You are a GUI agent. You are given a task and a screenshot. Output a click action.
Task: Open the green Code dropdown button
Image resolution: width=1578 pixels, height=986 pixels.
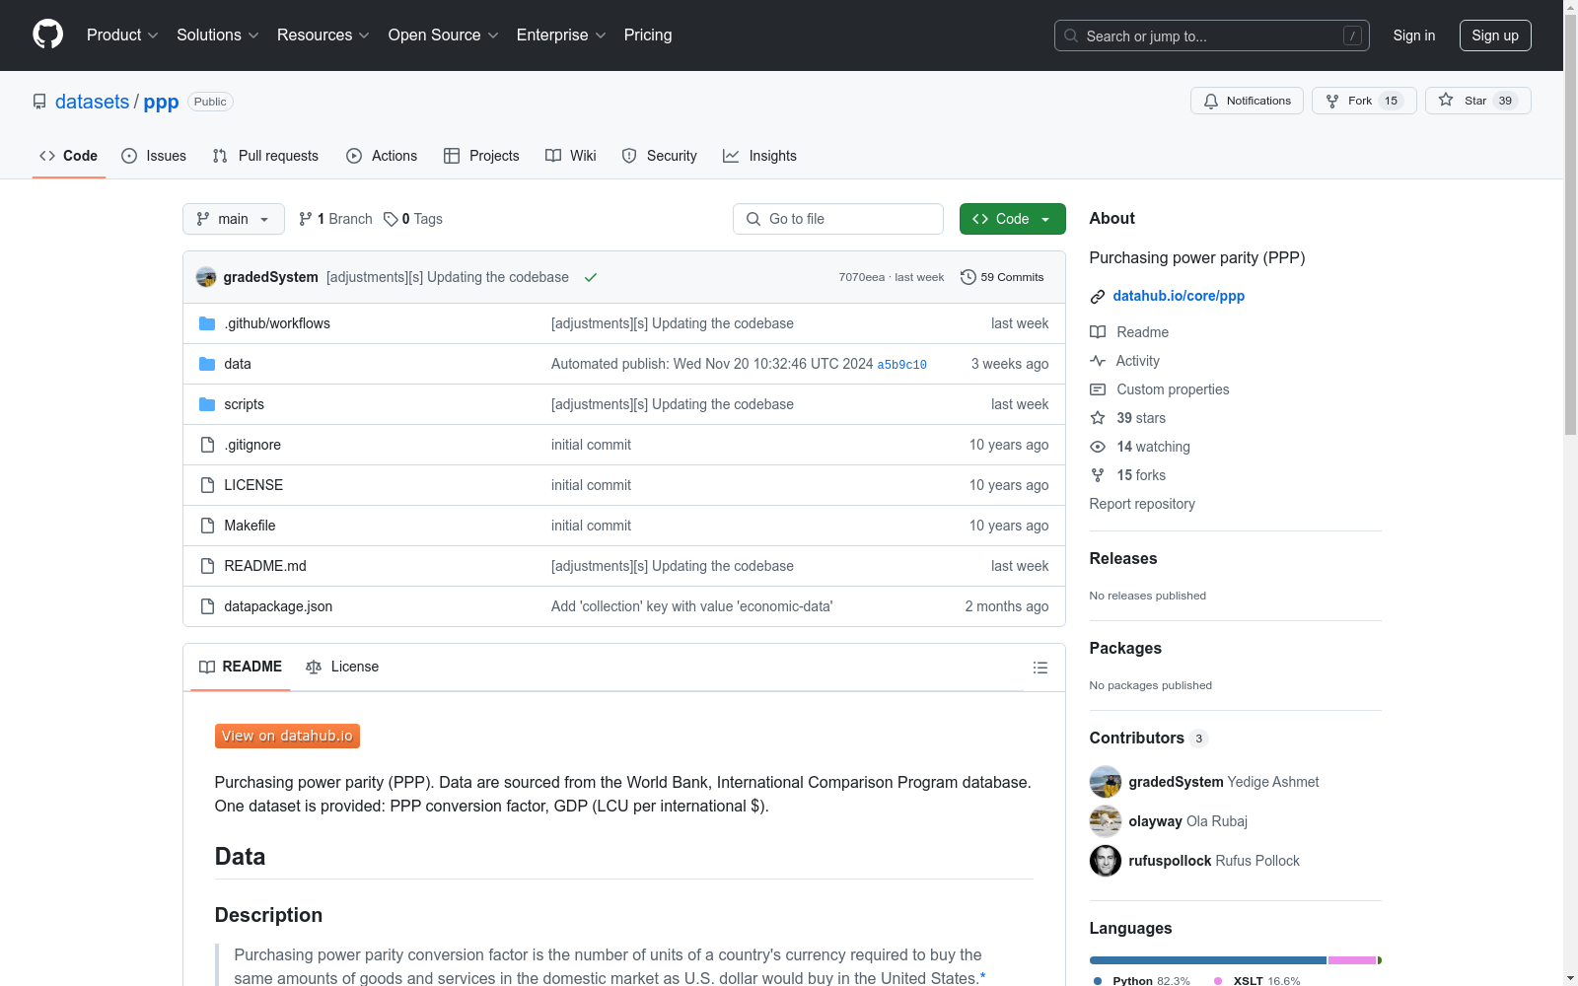click(1012, 219)
